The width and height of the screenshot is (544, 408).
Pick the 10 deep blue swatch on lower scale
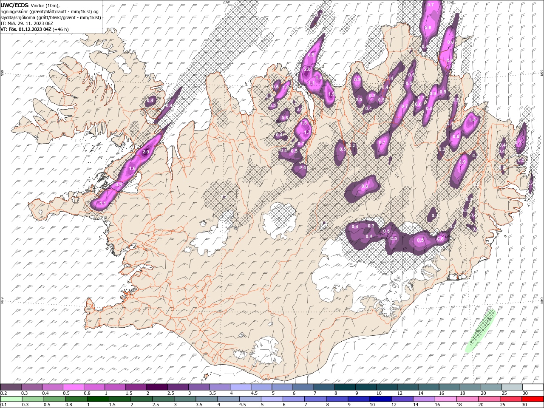(x=380, y=399)
